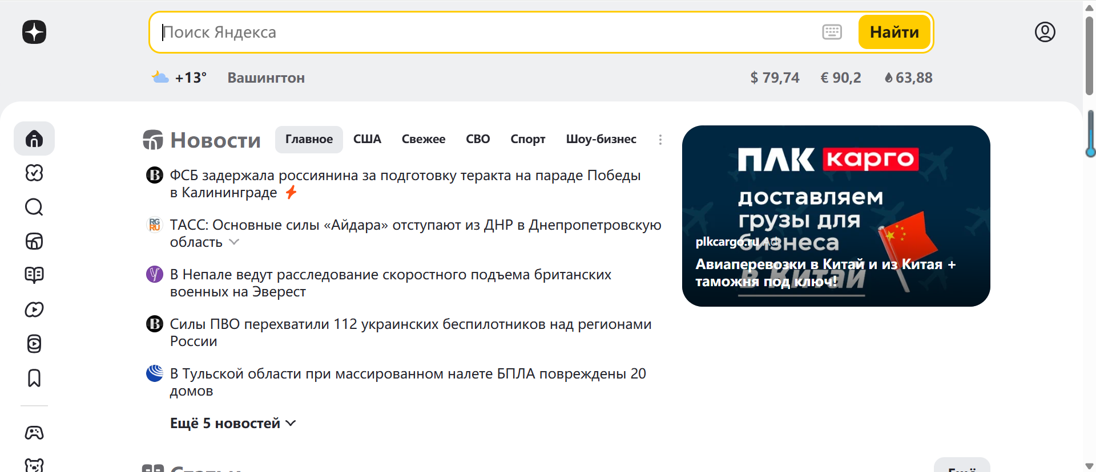Screen dimensions: 1096x472
Task: Open the dollar rate $ 79,74
Action: pos(775,78)
